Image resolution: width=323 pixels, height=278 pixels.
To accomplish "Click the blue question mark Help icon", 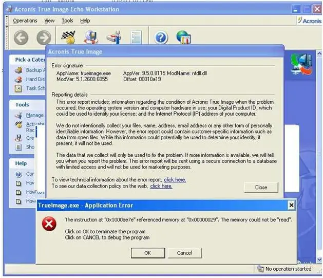I will tap(161, 38).
